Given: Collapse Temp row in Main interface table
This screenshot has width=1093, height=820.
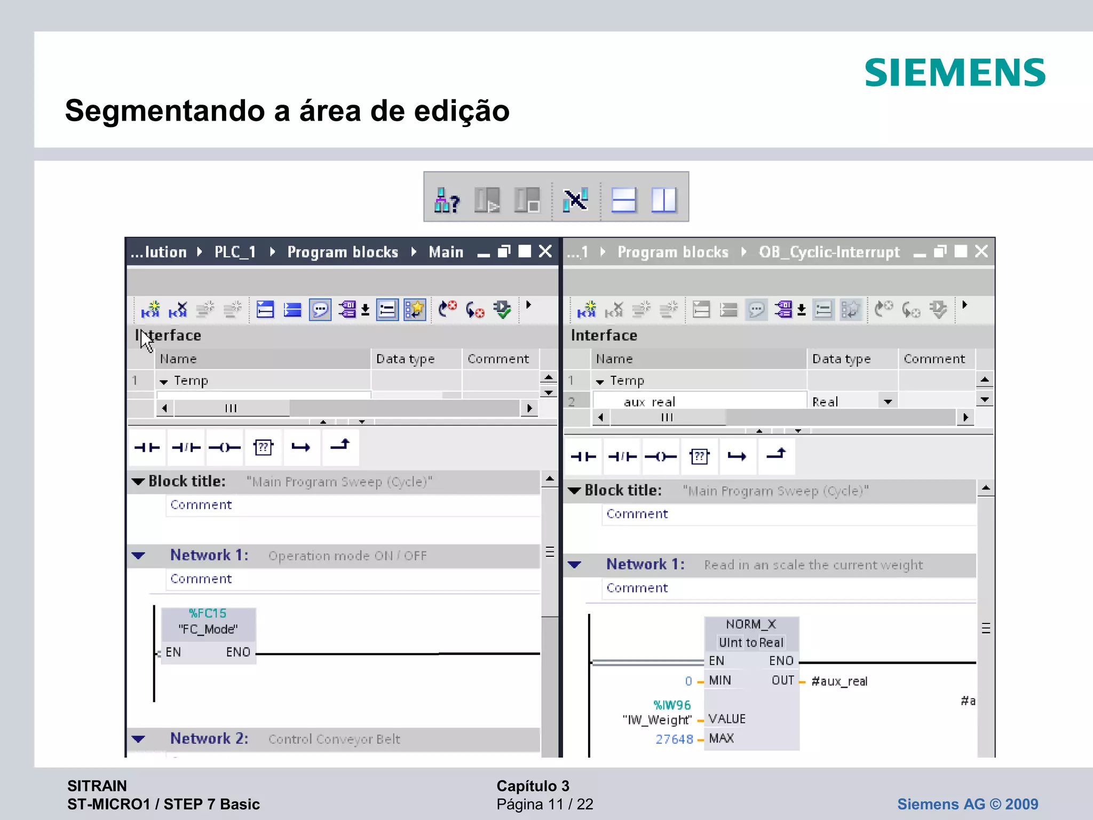Looking at the screenshot, I should 164,382.
